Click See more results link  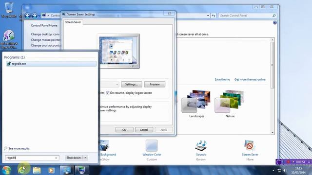(x=19, y=148)
